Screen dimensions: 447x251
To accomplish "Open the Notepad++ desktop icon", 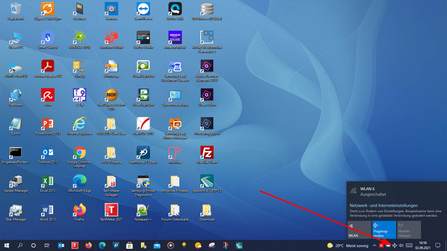I will 143,210.
